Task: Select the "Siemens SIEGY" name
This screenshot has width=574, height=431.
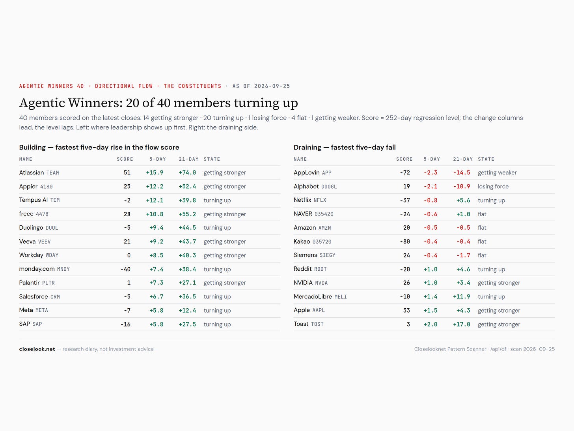Action: tap(315, 255)
